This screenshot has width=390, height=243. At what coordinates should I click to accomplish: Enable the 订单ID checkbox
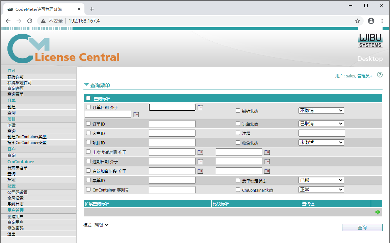tap(88, 123)
